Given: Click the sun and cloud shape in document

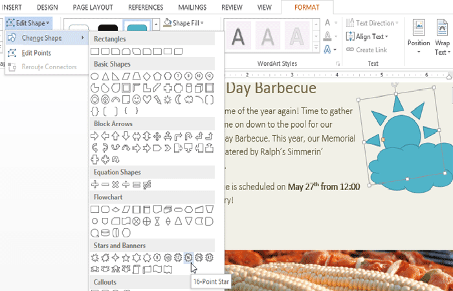Looking at the screenshot, I should pos(404,149).
